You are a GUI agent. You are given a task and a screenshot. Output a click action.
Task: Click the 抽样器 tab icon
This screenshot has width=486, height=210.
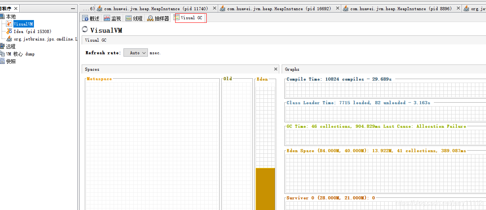click(150, 18)
